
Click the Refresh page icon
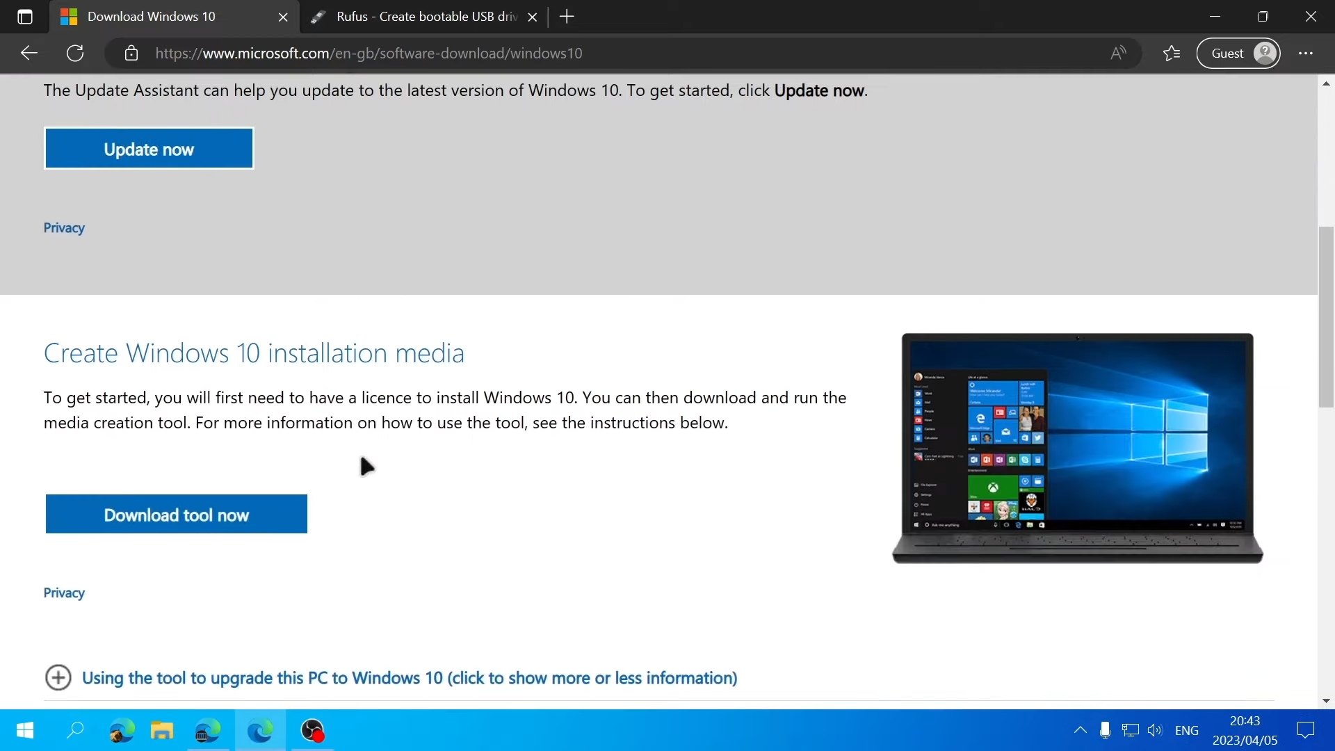(75, 53)
